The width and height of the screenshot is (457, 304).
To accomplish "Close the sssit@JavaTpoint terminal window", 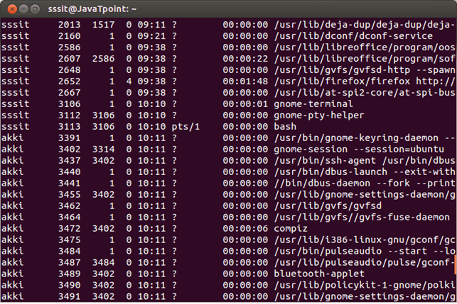I will (12, 9).
